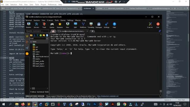Open the Windows Start menu
190x107 pixels.
tap(4, 104)
